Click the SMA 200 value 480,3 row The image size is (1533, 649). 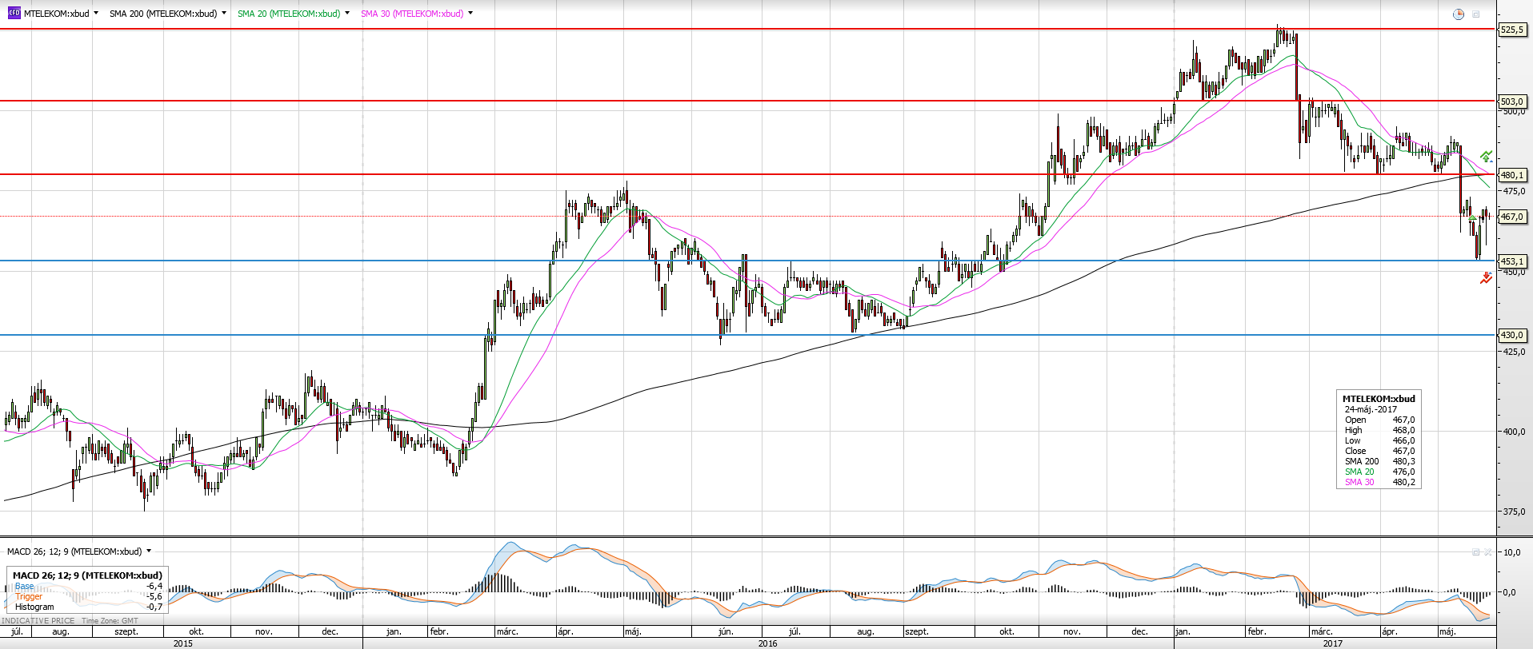tap(1379, 461)
